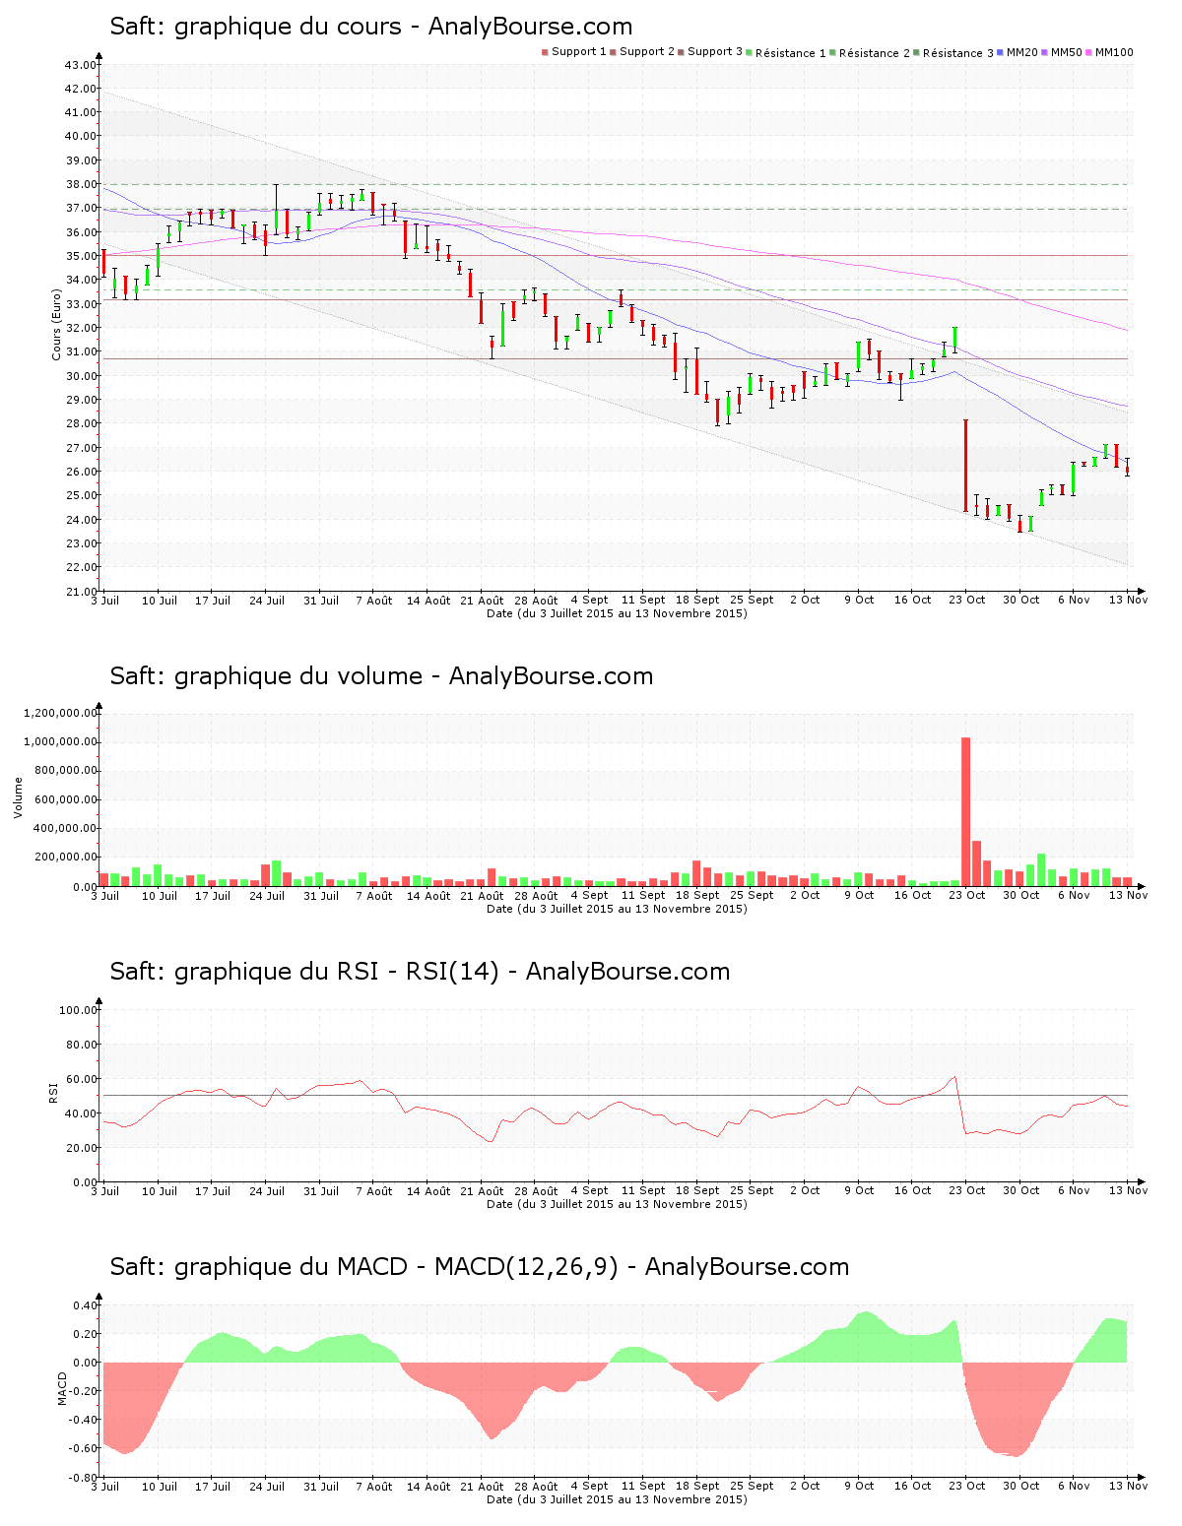
Task: Click '2 Oct' date on the RSI chart
Action: (805, 1191)
